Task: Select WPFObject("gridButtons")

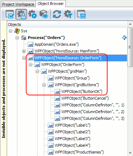Action: 77,85
